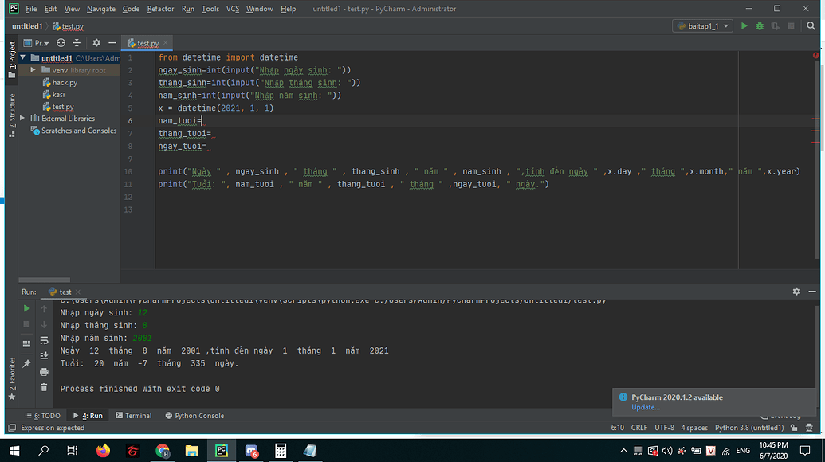Run the baitap1_1 configuration
The image size is (825, 462).
click(744, 25)
